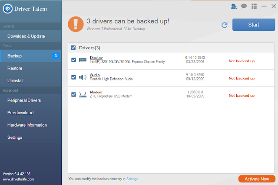The width and height of the screenshot is (278, 185).
Task: Click the Driver Talent gear logo
Action: tap(8, 9)
